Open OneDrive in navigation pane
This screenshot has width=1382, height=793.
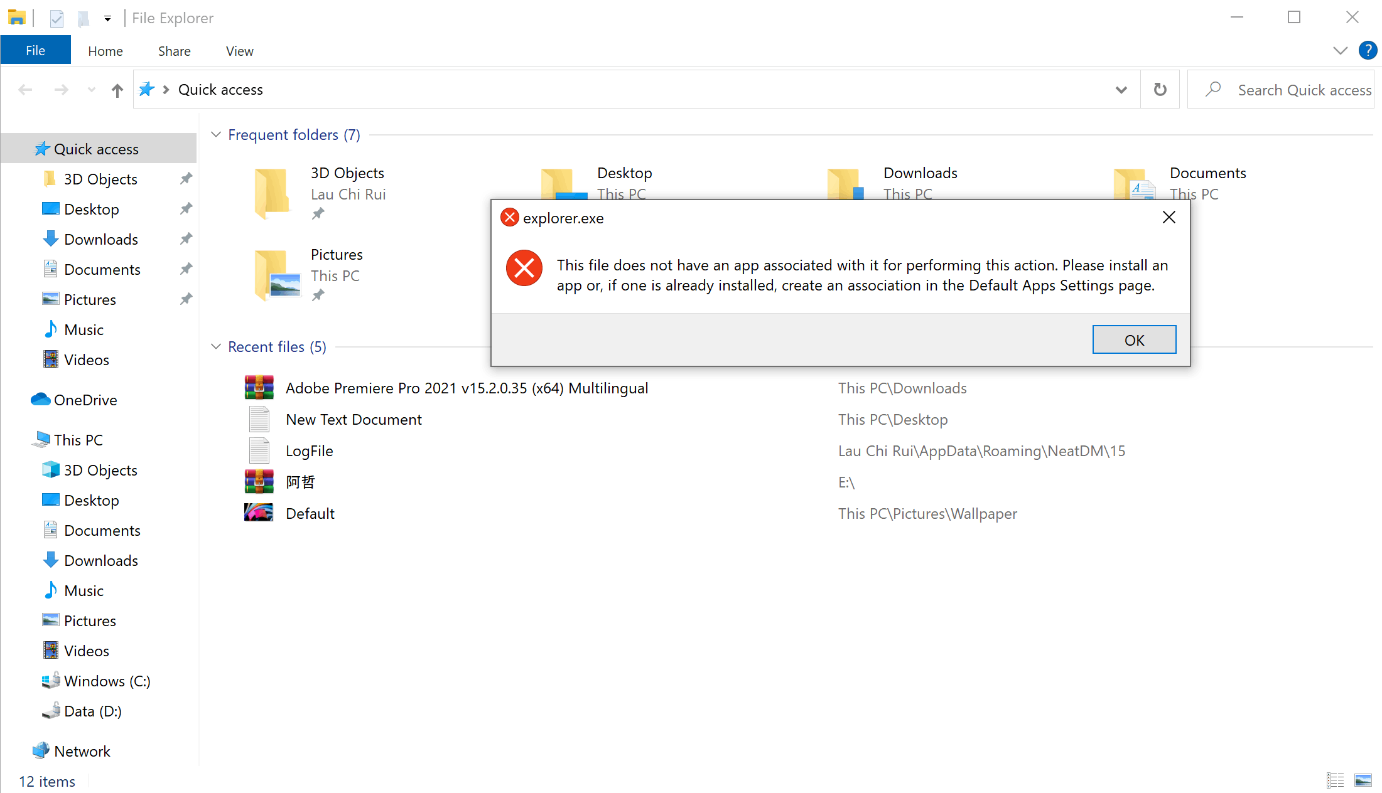(85, 400)
